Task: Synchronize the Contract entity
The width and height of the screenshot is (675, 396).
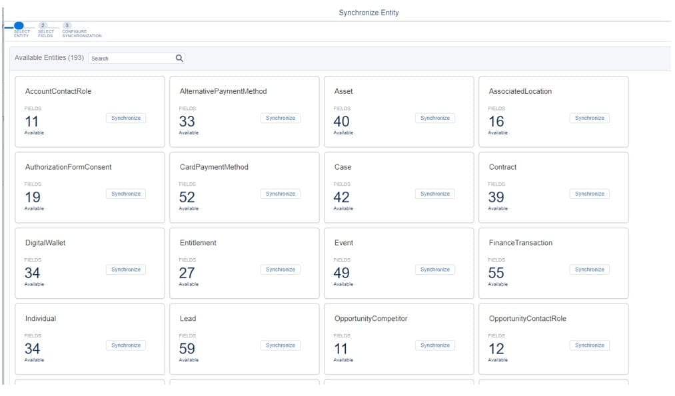Action: point(590,194)
